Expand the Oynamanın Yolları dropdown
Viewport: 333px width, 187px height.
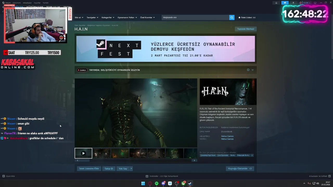tap(127, 17)
